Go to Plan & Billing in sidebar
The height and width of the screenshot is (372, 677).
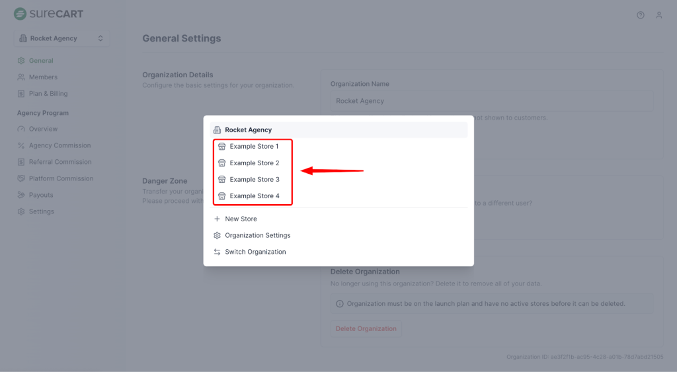48,94
